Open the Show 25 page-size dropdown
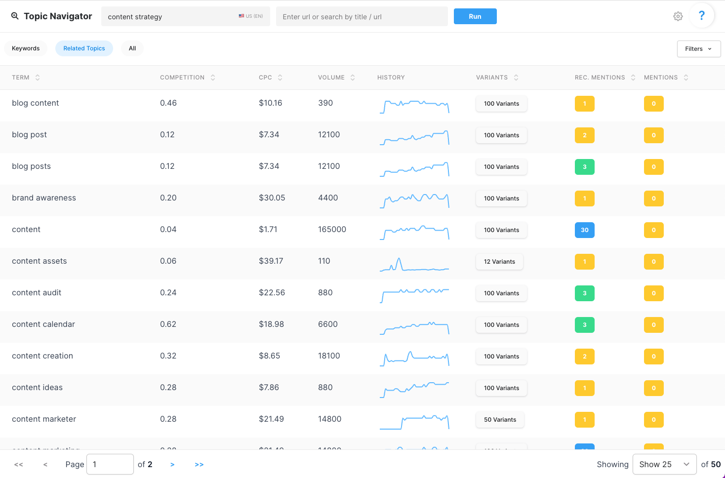Screen dimensions: 725x478 pos(664,464)
